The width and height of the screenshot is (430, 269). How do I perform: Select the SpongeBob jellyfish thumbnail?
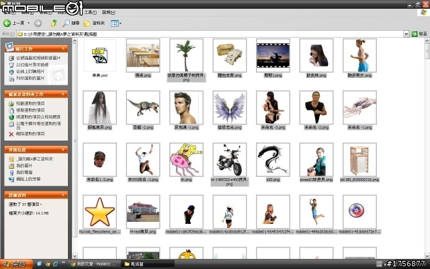(186, 160)
